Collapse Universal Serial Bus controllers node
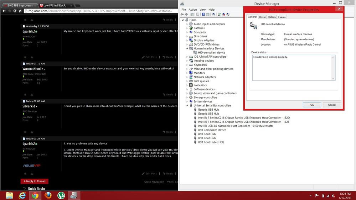Image resolution: width=356 pixels, height=200 pixels. (187, 105)
